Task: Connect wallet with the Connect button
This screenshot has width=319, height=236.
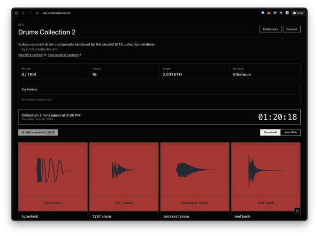Action: [292, 29]
